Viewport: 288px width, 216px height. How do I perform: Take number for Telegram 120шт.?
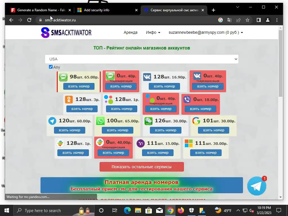pyautogui.click(x=69, y=130)
